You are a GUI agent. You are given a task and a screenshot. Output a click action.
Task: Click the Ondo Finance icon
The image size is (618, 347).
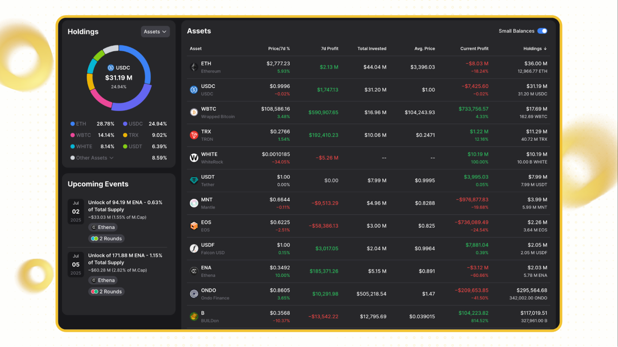point(194,294)
